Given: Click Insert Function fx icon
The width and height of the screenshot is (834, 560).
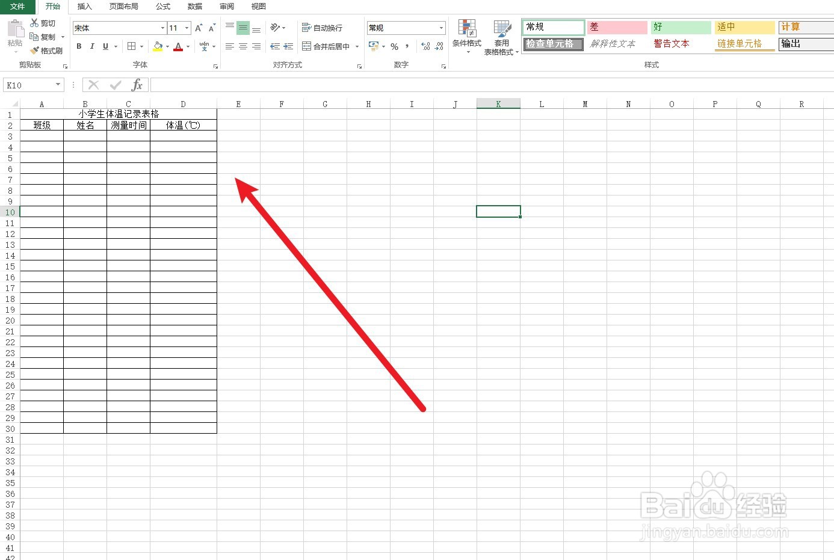Looking at the screenshot, I should 137,85.
